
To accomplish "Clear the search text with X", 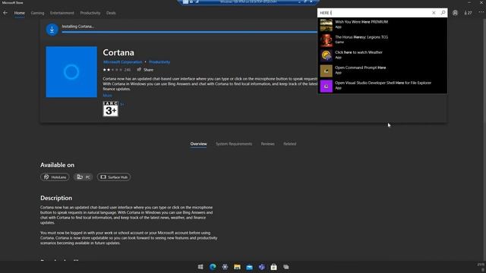I will [434, 13].
